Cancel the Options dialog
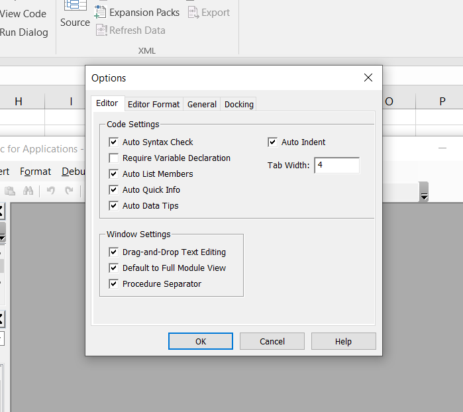The image size is (463, 412). 272,341
